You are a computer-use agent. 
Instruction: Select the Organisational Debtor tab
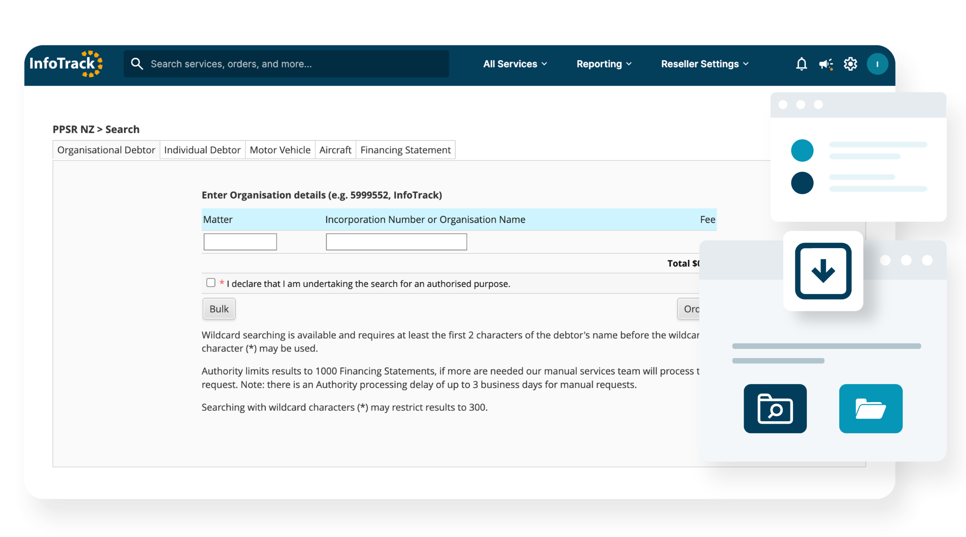[x=106, y=150]
